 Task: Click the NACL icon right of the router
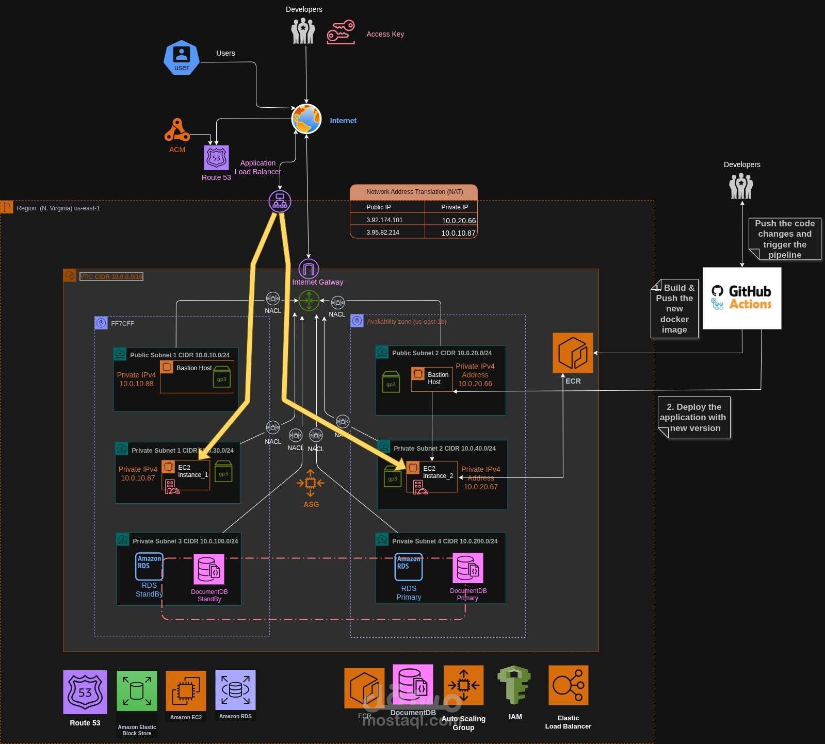tap(338, 303)
